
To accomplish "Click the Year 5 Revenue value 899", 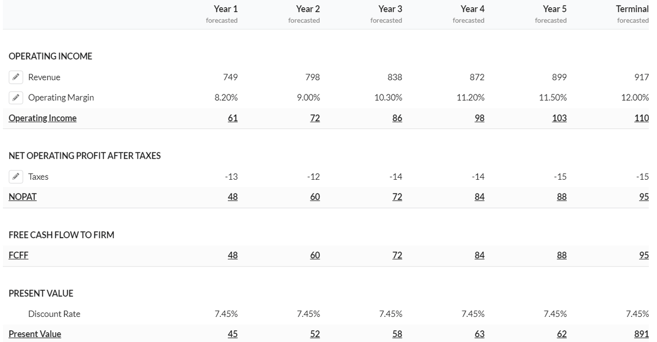I will (x=559, y=77).
